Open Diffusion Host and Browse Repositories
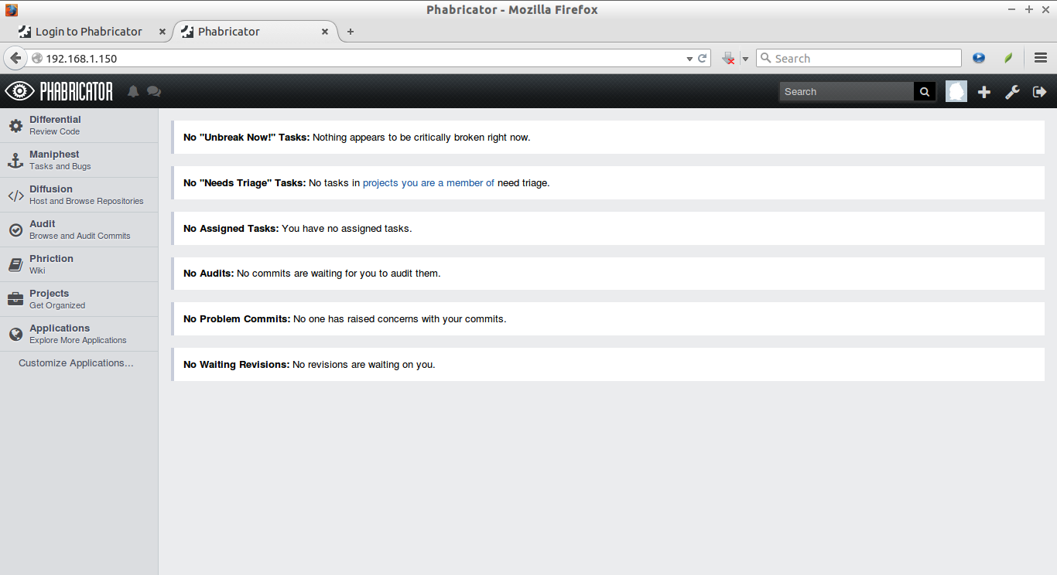Screen dimensions: 1057x575 pos(79,195)
